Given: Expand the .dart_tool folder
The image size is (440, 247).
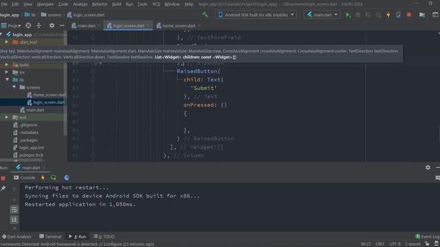Looking at the screenshot, I should (x=7, y=42).
